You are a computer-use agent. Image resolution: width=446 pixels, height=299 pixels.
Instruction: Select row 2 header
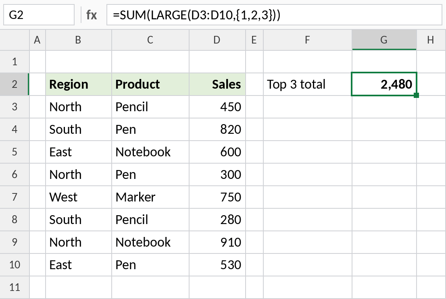(x=15, y=84)
